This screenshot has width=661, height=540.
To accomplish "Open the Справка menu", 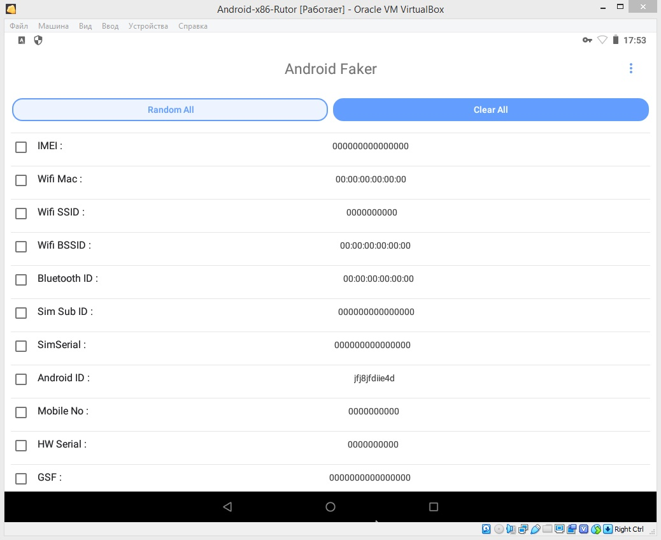I will pos(193,26).
